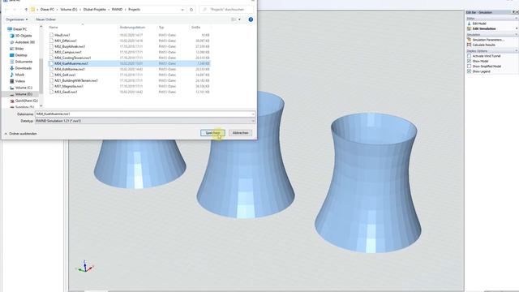Image resolution: width=519 pixels, height=292 pixels.
Task: Click Dieser PC in the breadcrumb path
Action: [x=47, y=10]
